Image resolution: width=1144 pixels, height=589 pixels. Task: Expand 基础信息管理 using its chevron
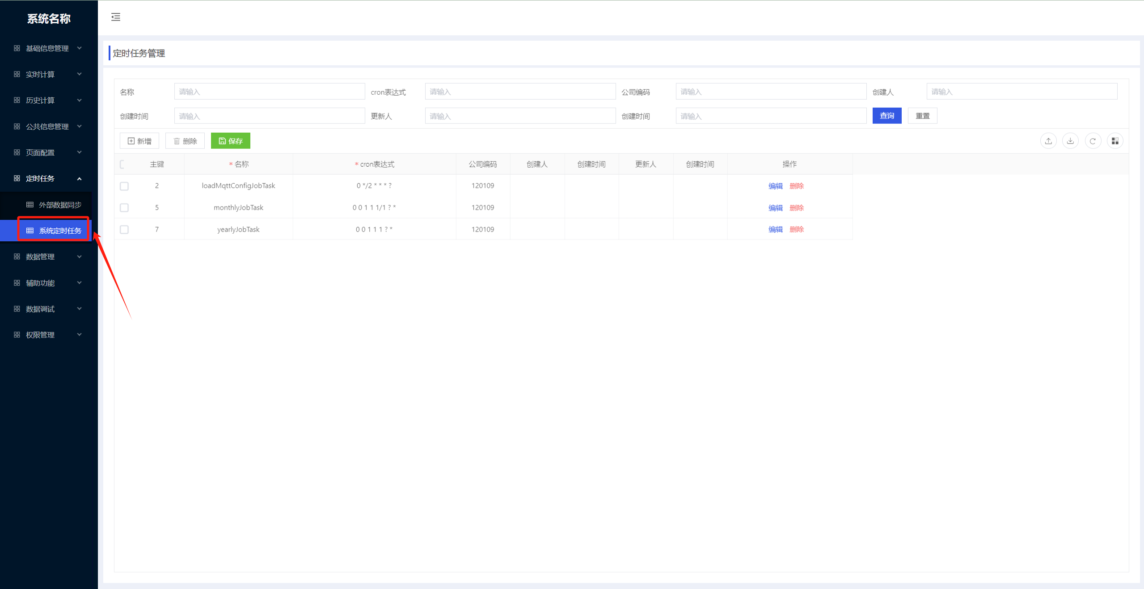80,48
